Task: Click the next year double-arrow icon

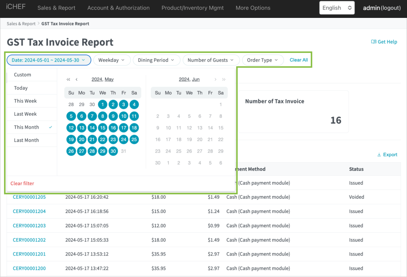Action: tap(223, 79)
